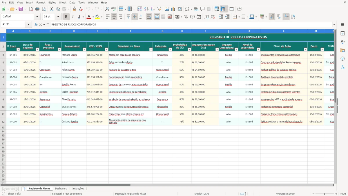Click the Insert Hyperlink icon
Viewport: 348px width, 196px height.
196,9
